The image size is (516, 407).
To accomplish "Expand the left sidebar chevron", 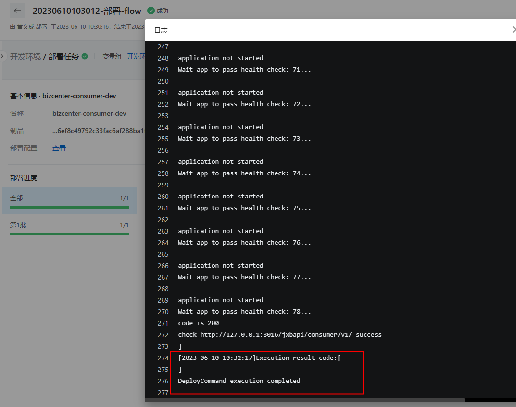I will click(x=2, y=56).
